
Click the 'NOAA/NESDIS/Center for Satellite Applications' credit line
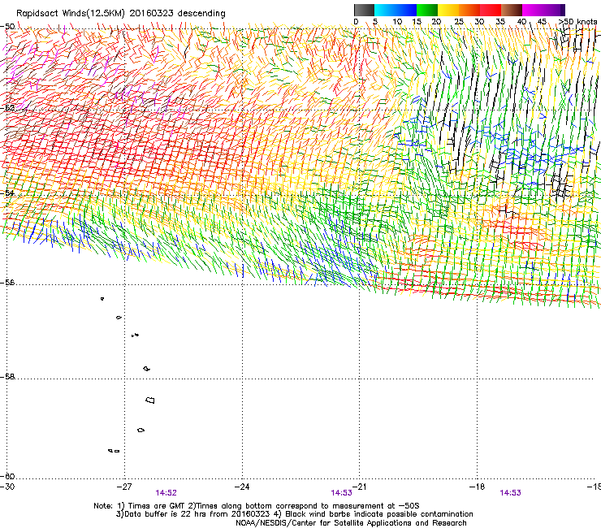pyautogui.click(x=351, y=523)
